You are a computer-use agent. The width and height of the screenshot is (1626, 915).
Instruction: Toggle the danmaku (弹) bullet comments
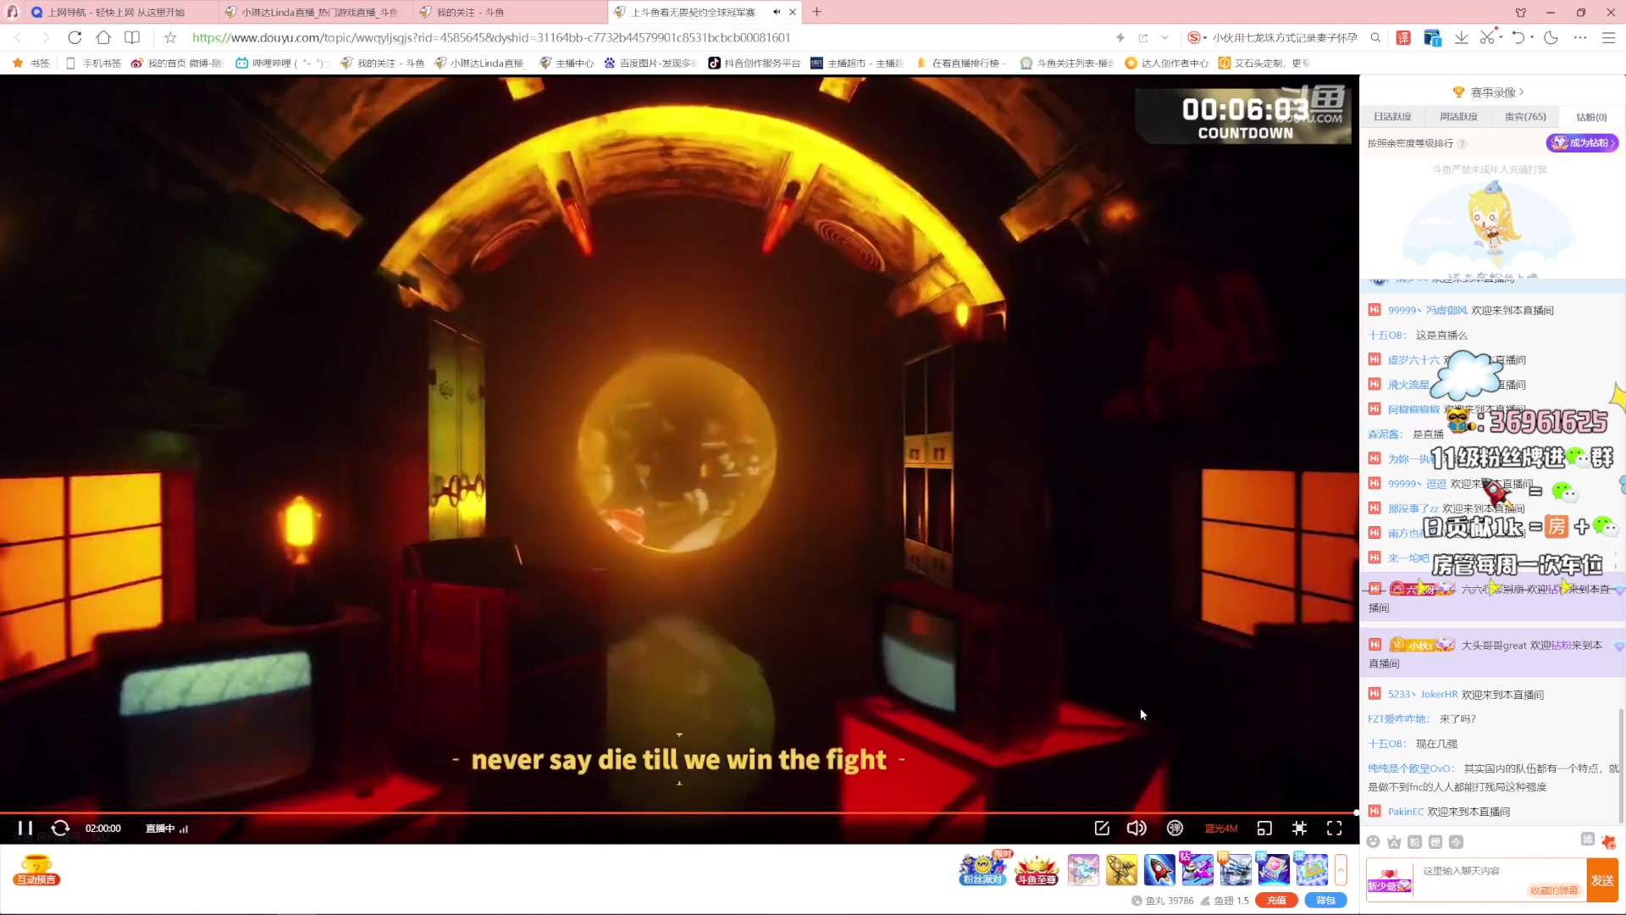pyautogui.click(x=1175, y=828)
